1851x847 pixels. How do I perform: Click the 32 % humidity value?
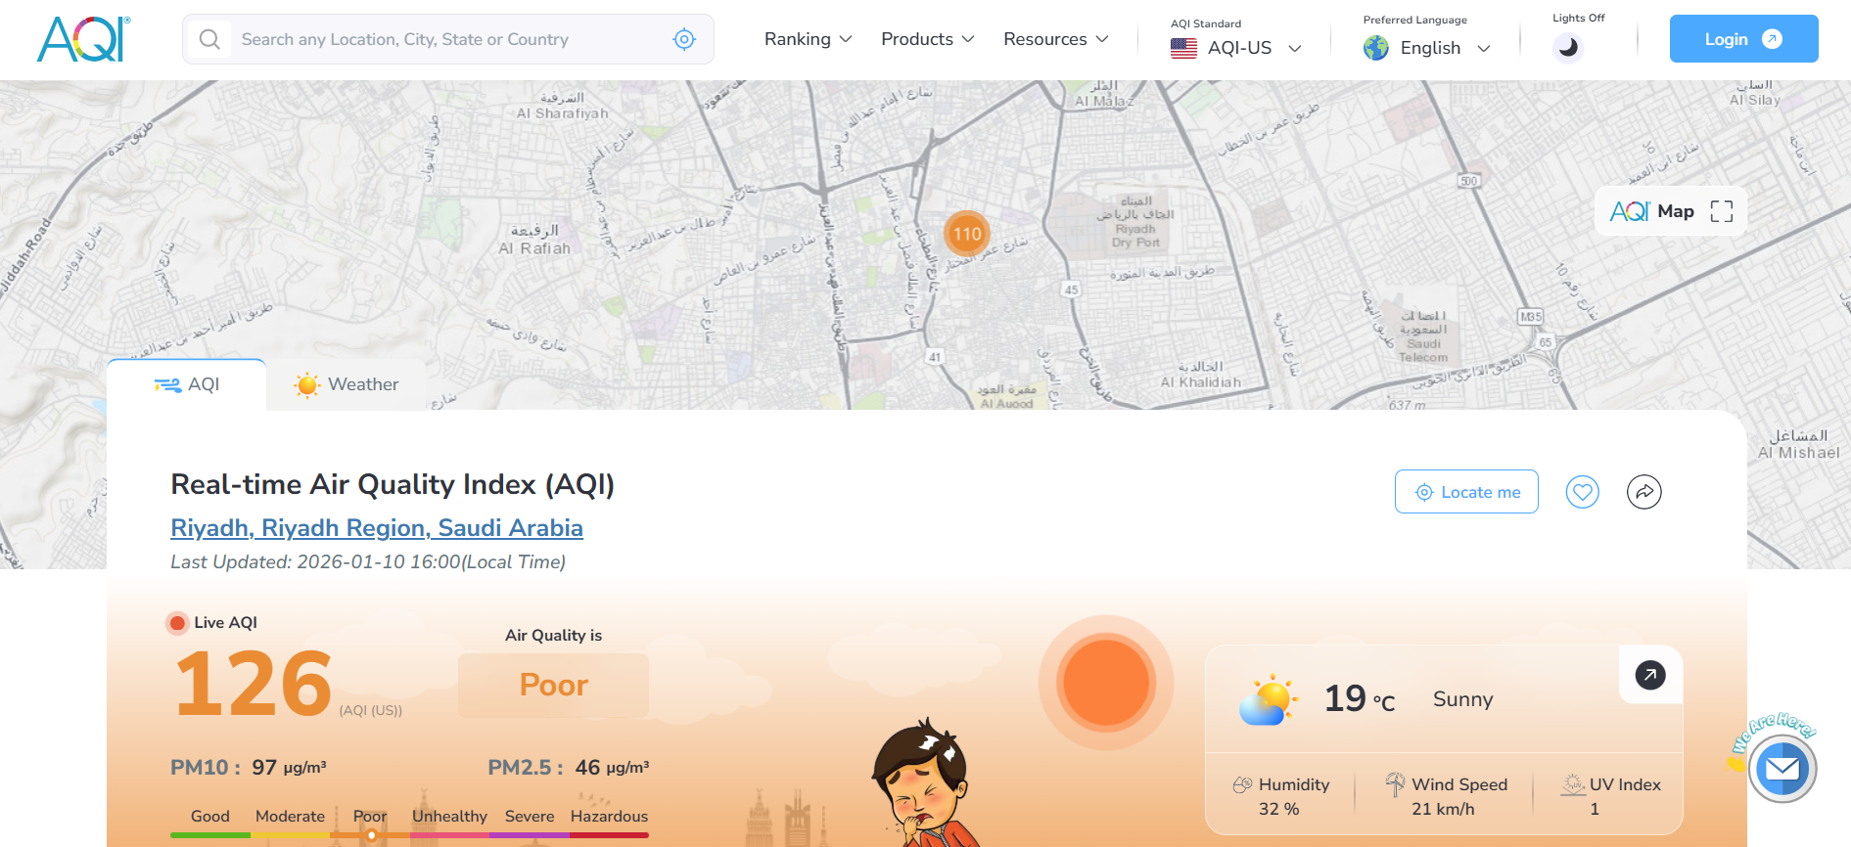click(1278, 809)
